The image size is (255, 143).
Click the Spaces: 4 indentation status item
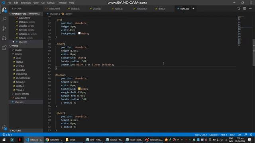[214, 135]
